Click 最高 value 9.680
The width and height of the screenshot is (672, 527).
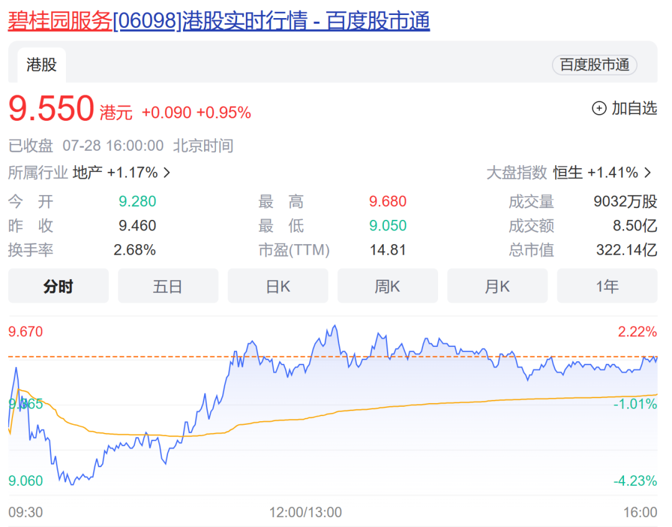tap(388, 201)
